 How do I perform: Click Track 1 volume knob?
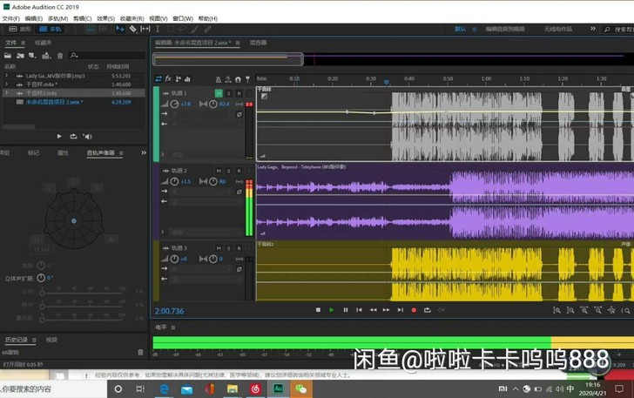174,104
